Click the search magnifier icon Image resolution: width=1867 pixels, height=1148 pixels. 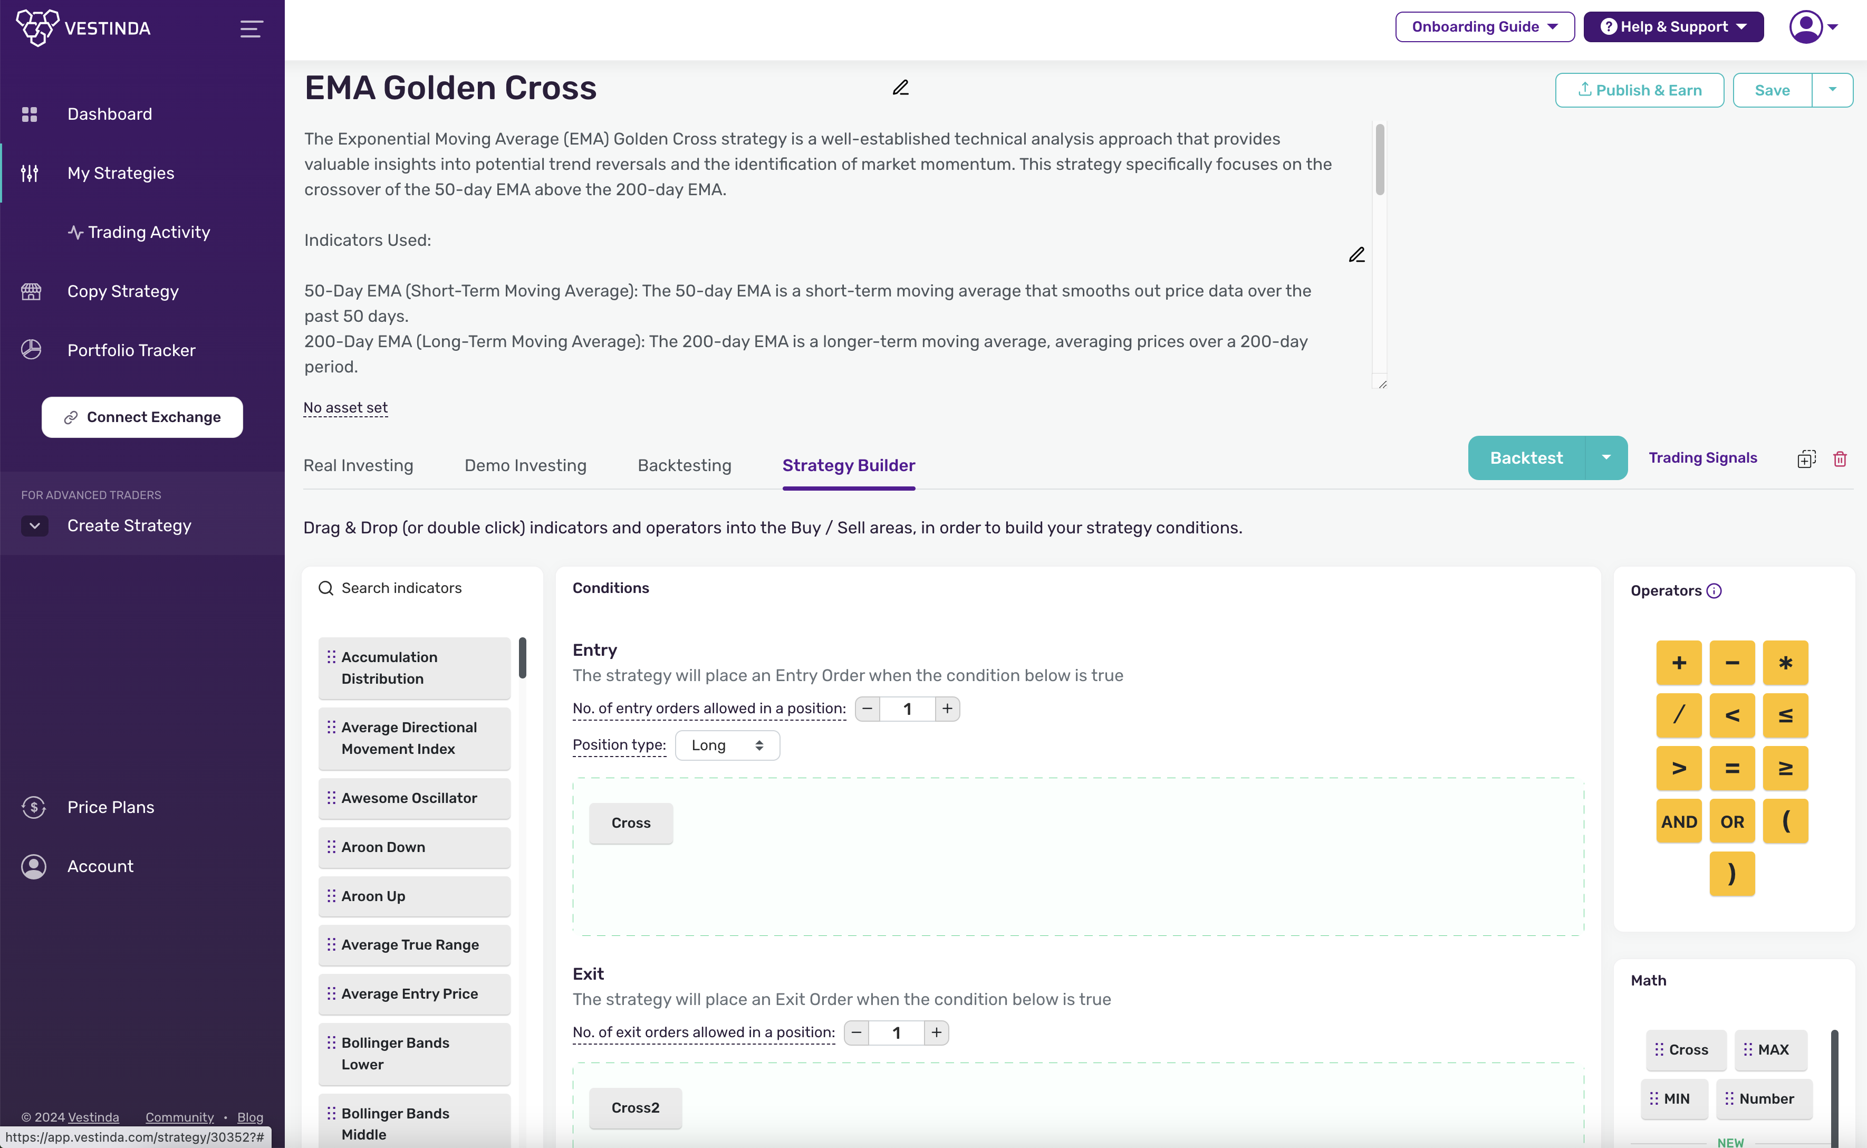coord(325,588)
